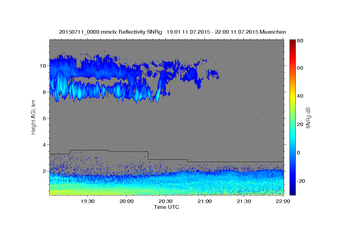Click the black stepped line near 3 km

[x=167, y=156]
